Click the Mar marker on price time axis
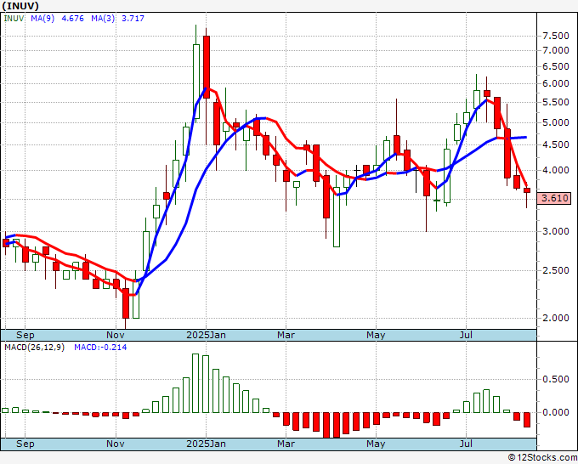The height and width of the screenshot is (464, 578). tap(286, 335)
